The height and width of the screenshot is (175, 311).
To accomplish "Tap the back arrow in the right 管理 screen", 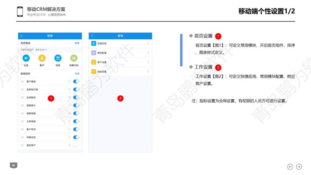I will coord(92,36).
